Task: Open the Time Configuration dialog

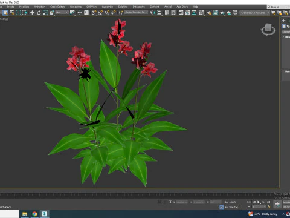Action: (x=269, y=206)
